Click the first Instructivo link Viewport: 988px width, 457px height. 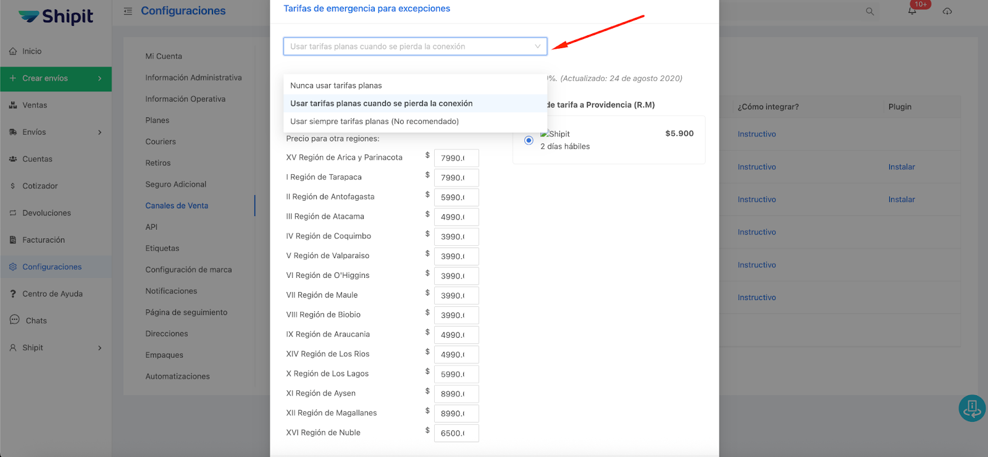pos(756,134)
